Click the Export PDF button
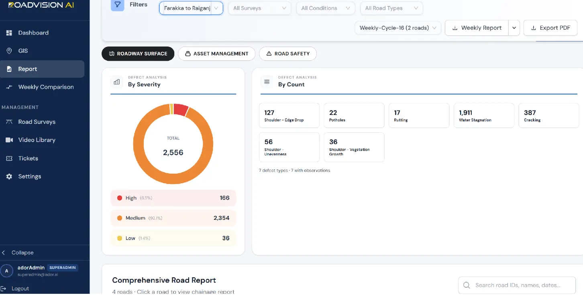The height and width of the screenshot is (295, 583). point(550,28)
